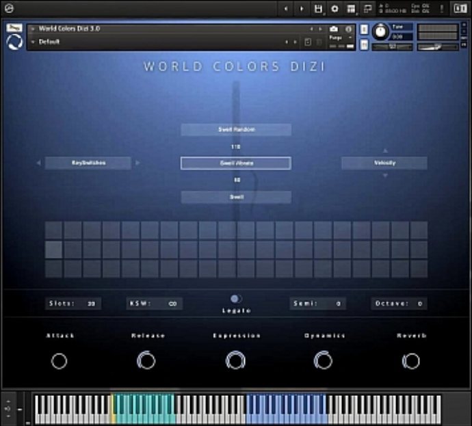This screenshot has height=426, width=472.
Task: Click the Velocity mode button
Action: coord(384,163)
